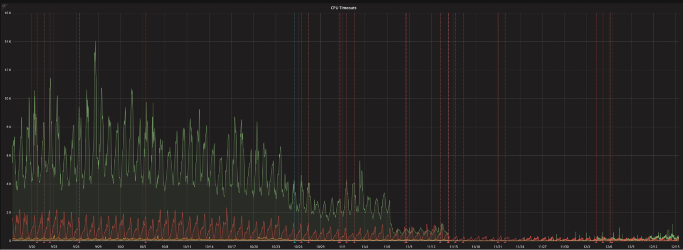Click the red annotation marker nearest 11/9
This screenshot has height=250, width=683.
tap(406, 242)
